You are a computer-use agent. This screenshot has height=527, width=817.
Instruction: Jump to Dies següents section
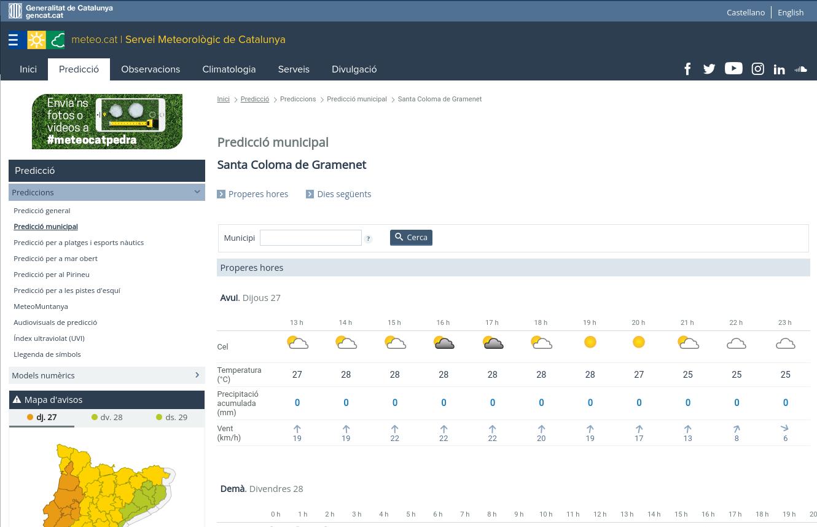(x=343, y=194)
